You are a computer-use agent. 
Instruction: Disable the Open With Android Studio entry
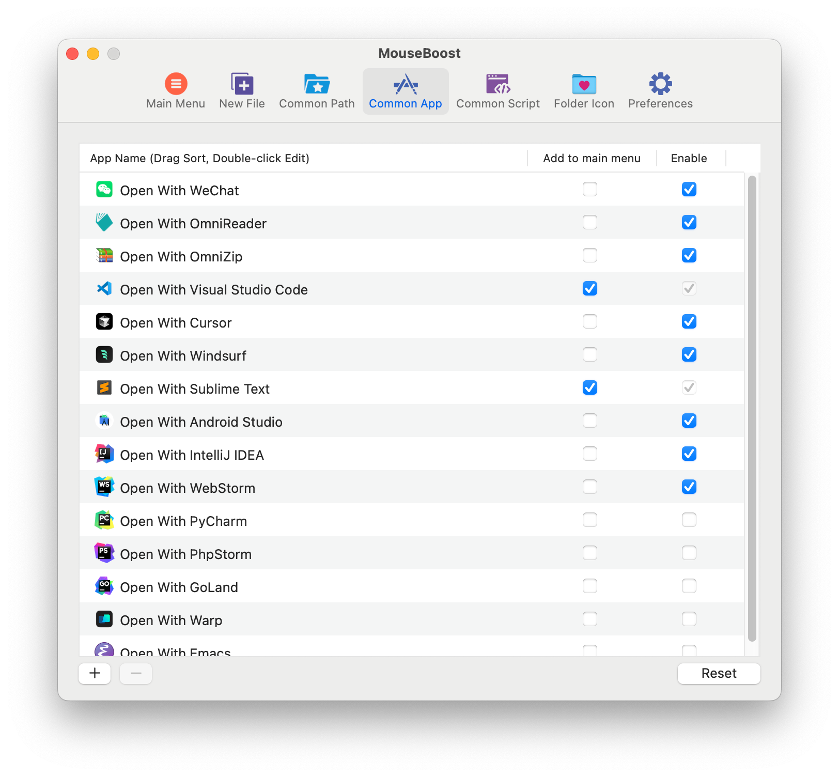[689, 421]
